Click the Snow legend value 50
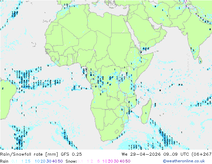Image resolution: width=212 pixels, height=164 pixels. pyautogui.click(x=128, y=161)
